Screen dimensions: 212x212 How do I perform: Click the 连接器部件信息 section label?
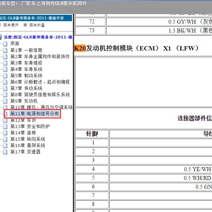[195, 119]
